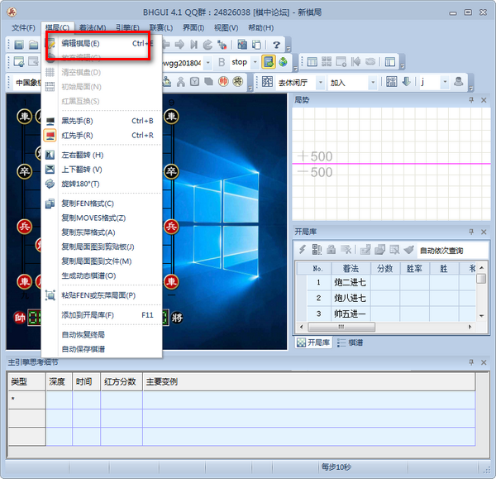Select 红先手 (red moves first) option
This screenshot has width=496, height=479.
pyautogui.click(x=77, y=135)
